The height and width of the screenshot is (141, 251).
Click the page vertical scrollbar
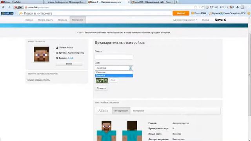(x=249, y=75)
